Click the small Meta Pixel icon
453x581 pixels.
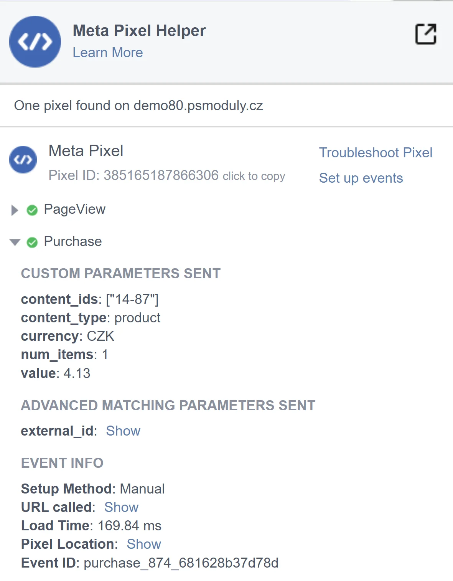tap(23, 159)
